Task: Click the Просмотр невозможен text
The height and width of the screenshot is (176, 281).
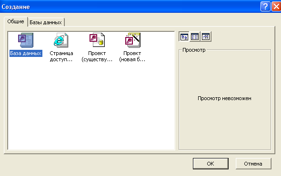Action: click(x=224, y=98)
